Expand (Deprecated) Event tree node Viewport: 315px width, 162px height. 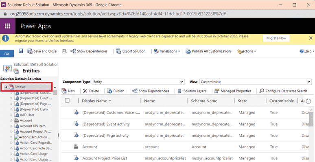11,98
